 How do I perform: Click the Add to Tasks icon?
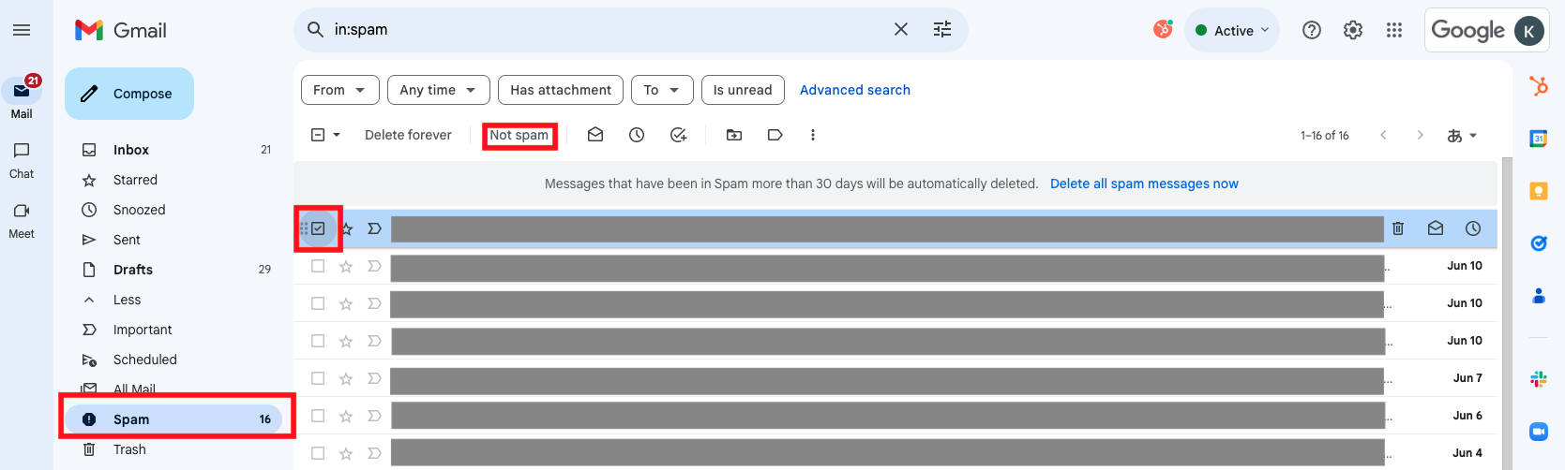click(x=678, y=135)
